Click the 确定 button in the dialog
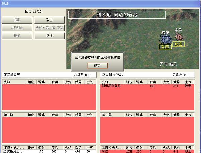This screenshot has width=201, height=153. (x=97, y=65)
